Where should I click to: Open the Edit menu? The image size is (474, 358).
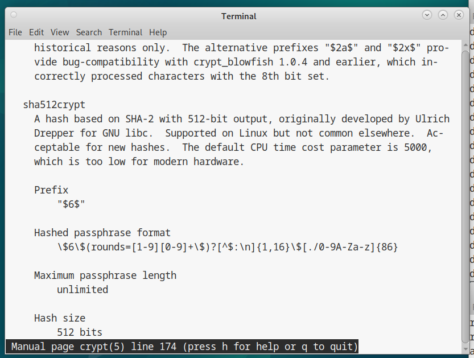point(36,32)
